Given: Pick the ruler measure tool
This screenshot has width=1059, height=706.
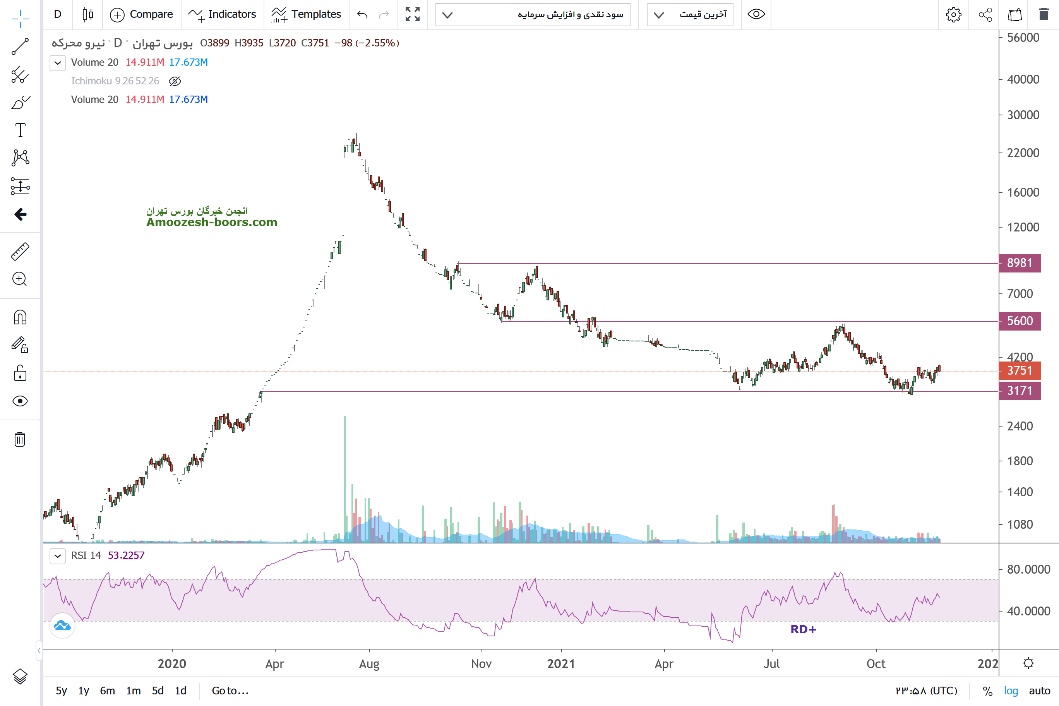Looking at the screenshot, I should coord(20,251).
